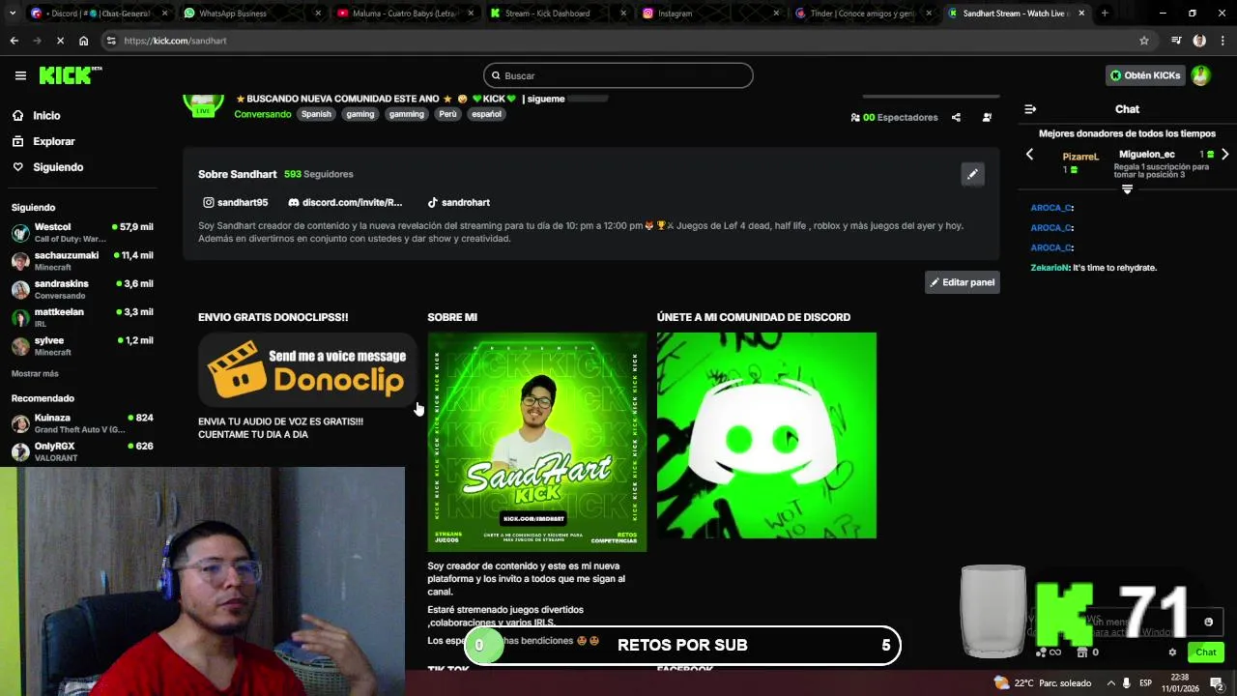Open the sandhart95 Instagram link

point(235,202)
